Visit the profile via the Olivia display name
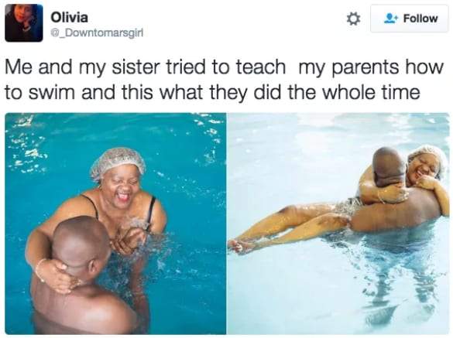The width and height of the screenshot is (453, 338). 70,17
